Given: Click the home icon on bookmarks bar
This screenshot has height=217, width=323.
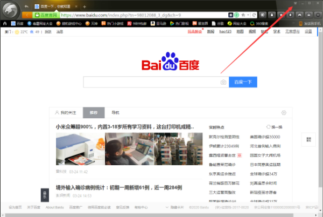Looking at the screenshot, I should pyautogui.click(x=5, y=23).
